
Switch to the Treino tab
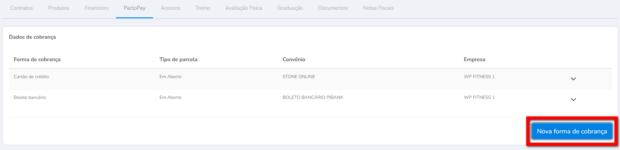point(202,8)
